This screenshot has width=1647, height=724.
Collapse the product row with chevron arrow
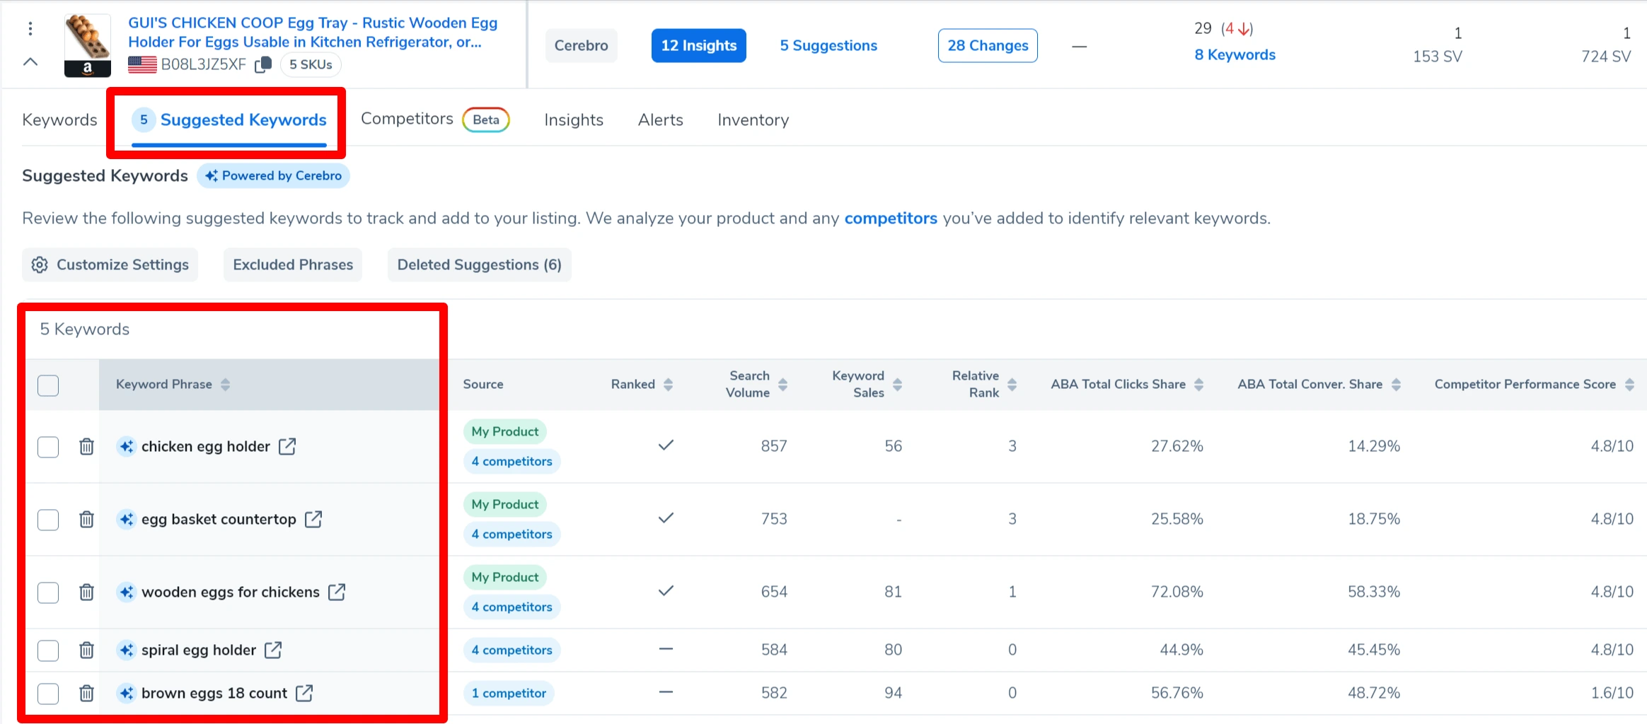[x=30, y=62]
